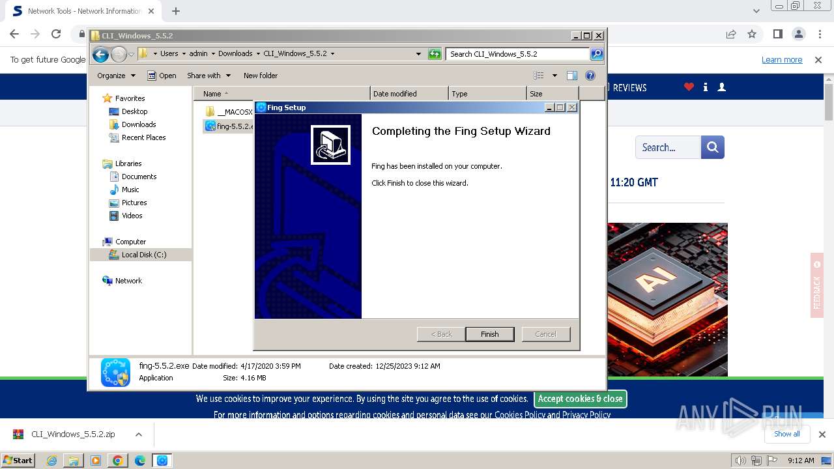Click the volume icon in system tray
834x469 pixels.
click(741, 461)
